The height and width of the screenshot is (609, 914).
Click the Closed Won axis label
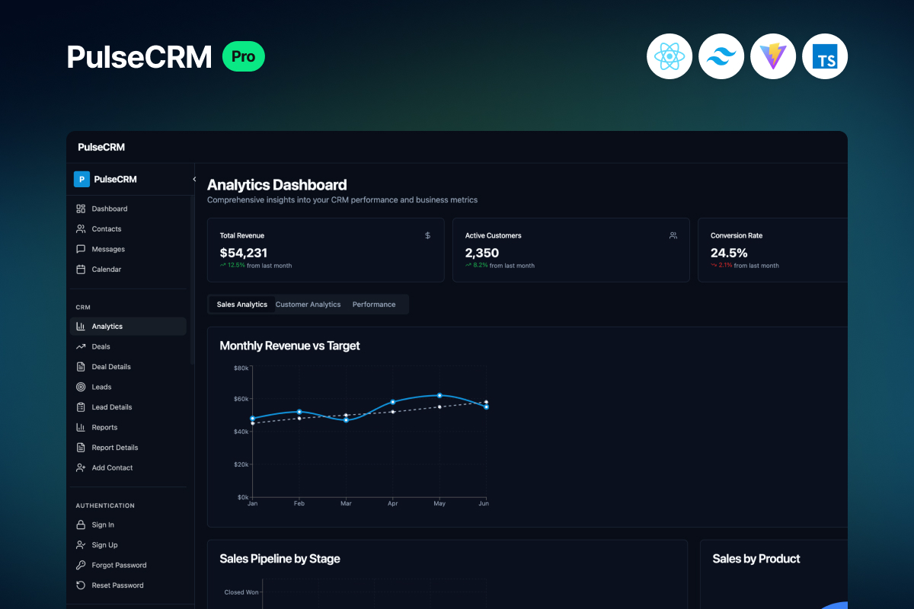point(241,592)
